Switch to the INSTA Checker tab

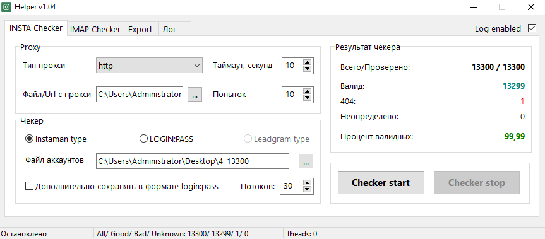coord(36,28)
